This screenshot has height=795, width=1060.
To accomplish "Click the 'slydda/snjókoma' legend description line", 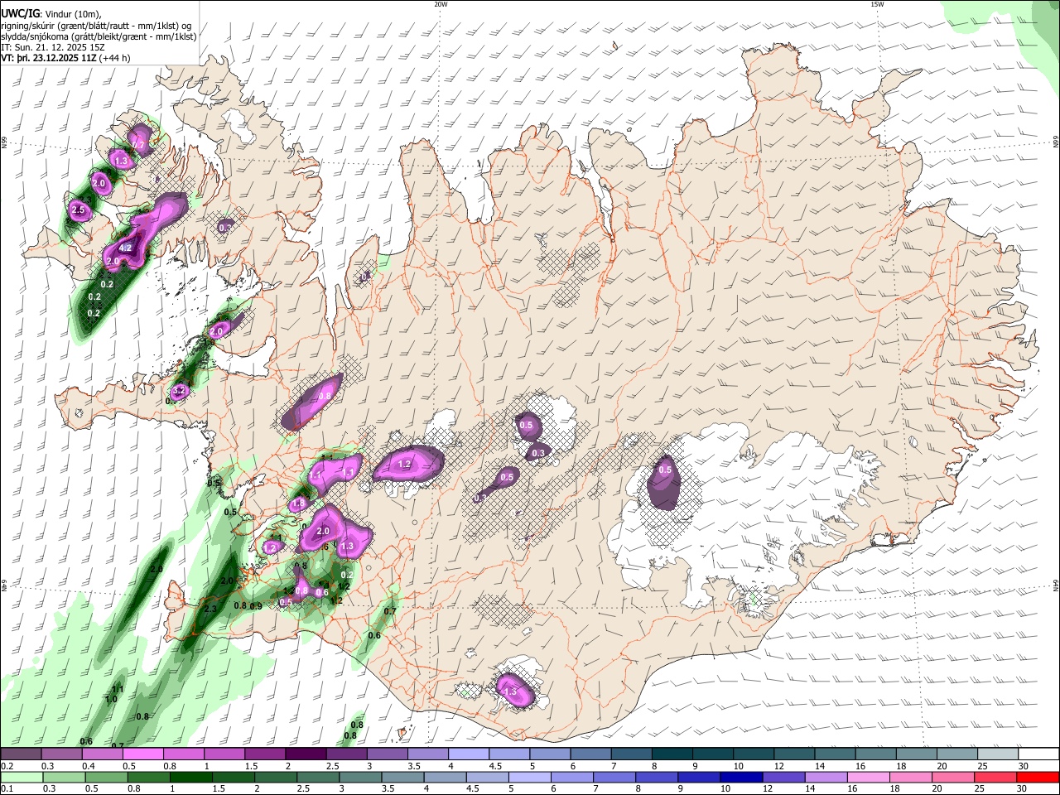I will coord(99,36).
